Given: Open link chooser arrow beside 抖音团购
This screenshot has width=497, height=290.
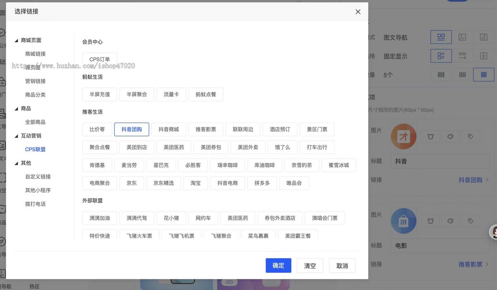Looking at the screenshot, I should point(487,180).
